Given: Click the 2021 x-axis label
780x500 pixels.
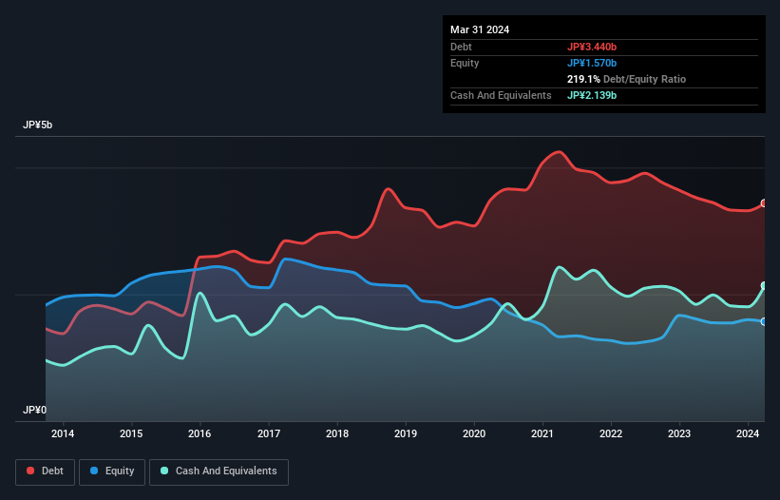Looking at the screenshot, I should point(542,433).
